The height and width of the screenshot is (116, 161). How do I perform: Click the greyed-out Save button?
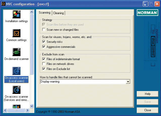tap(148, 102)
